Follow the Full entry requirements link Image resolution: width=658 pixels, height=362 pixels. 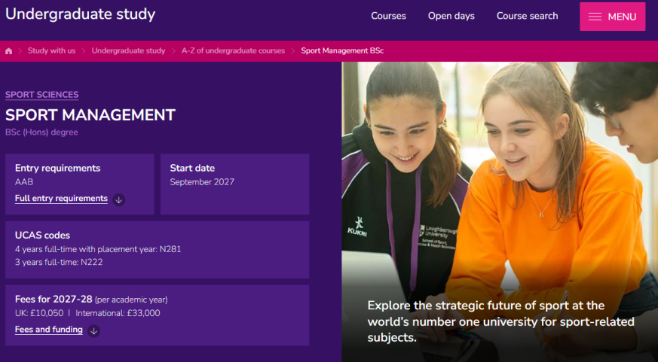pos(61,199)
